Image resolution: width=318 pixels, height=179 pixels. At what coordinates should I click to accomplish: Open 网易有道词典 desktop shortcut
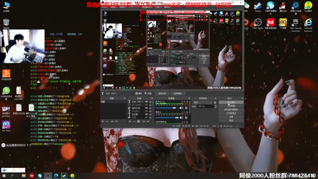270,24
